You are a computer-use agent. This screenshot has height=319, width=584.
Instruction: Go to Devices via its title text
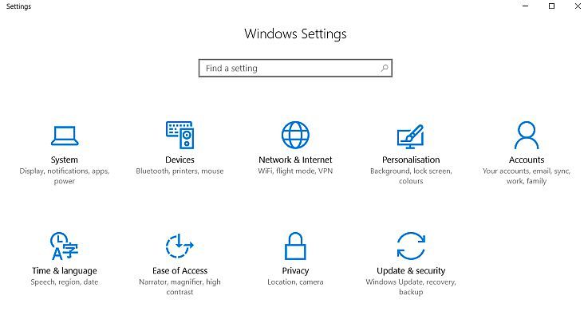(x=180, y=159)
